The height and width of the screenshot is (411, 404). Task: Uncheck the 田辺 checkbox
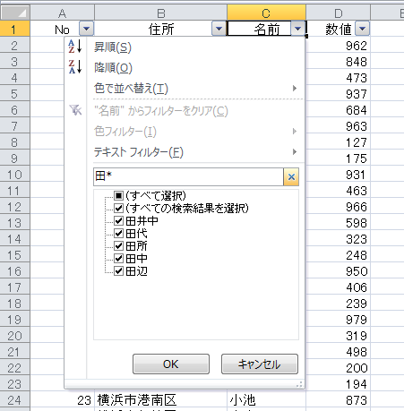(x=118, y=271)
